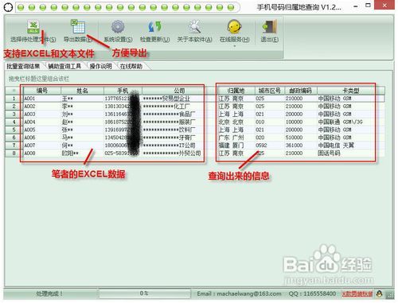The height and width of the screenshot is (303, 398).
Task: Select the row with 福建 厦门
Action: [301, 146]
